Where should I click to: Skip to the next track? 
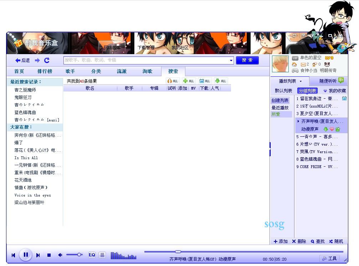click(38, 255)
